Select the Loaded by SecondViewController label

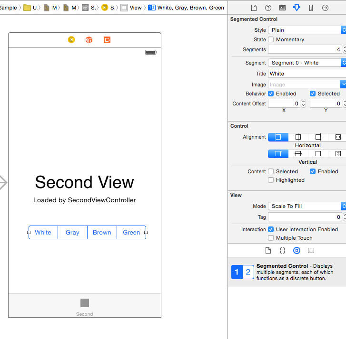(x=85, y=200)
